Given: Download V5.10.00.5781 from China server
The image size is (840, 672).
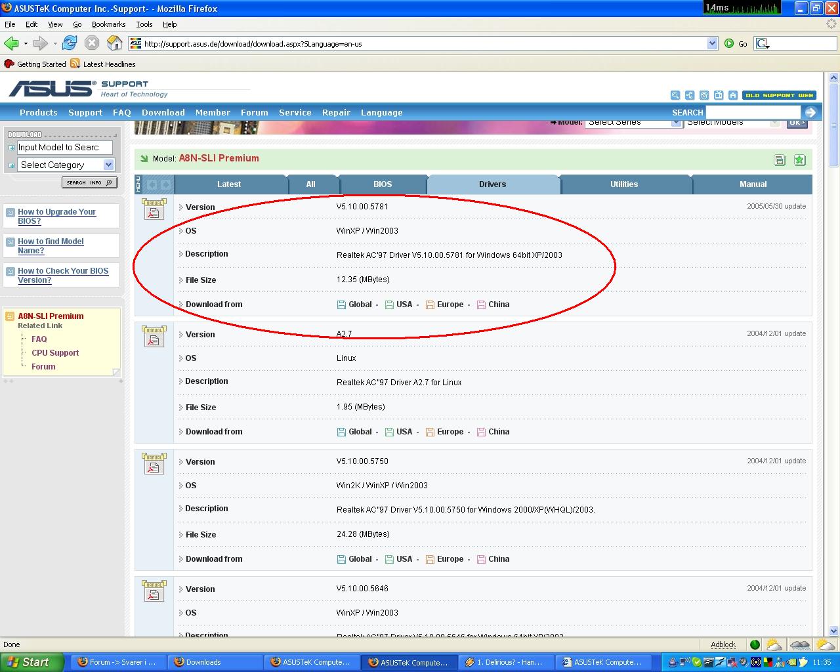Looking at the screenshot, I should tap(493, 304).
